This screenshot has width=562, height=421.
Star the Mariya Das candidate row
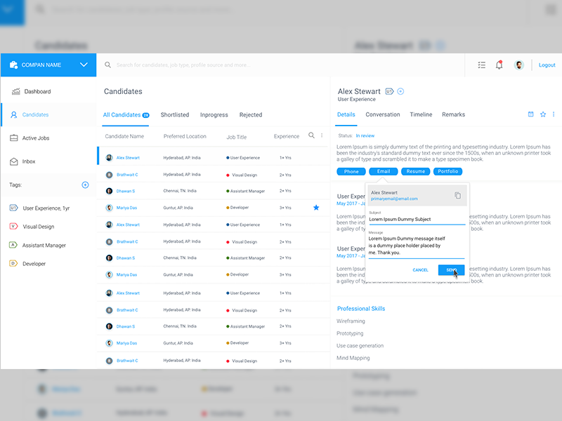[316, 207]
